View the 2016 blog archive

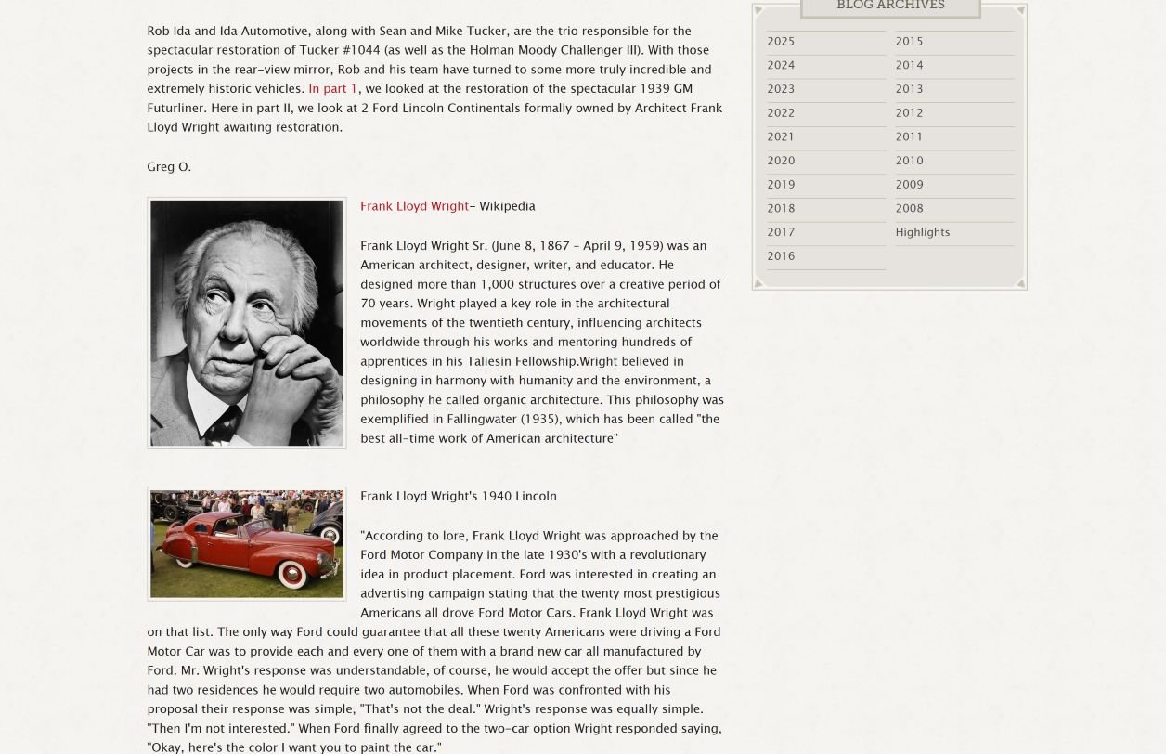pos(781,256)
